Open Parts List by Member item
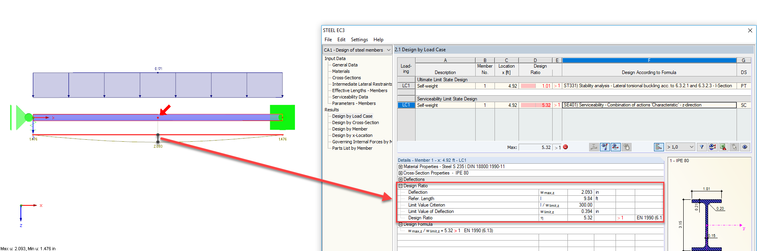Screen dimensions: 757x251 (352, 148)
